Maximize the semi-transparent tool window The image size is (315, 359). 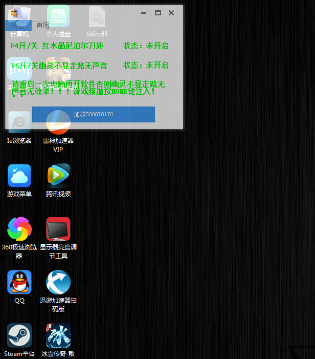pos(157,13)
